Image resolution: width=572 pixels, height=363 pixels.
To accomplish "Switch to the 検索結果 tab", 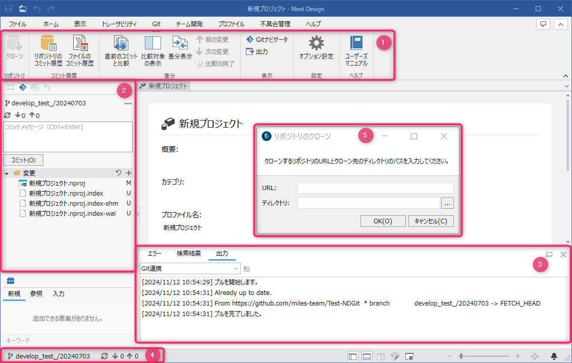I will coord(189,253).
